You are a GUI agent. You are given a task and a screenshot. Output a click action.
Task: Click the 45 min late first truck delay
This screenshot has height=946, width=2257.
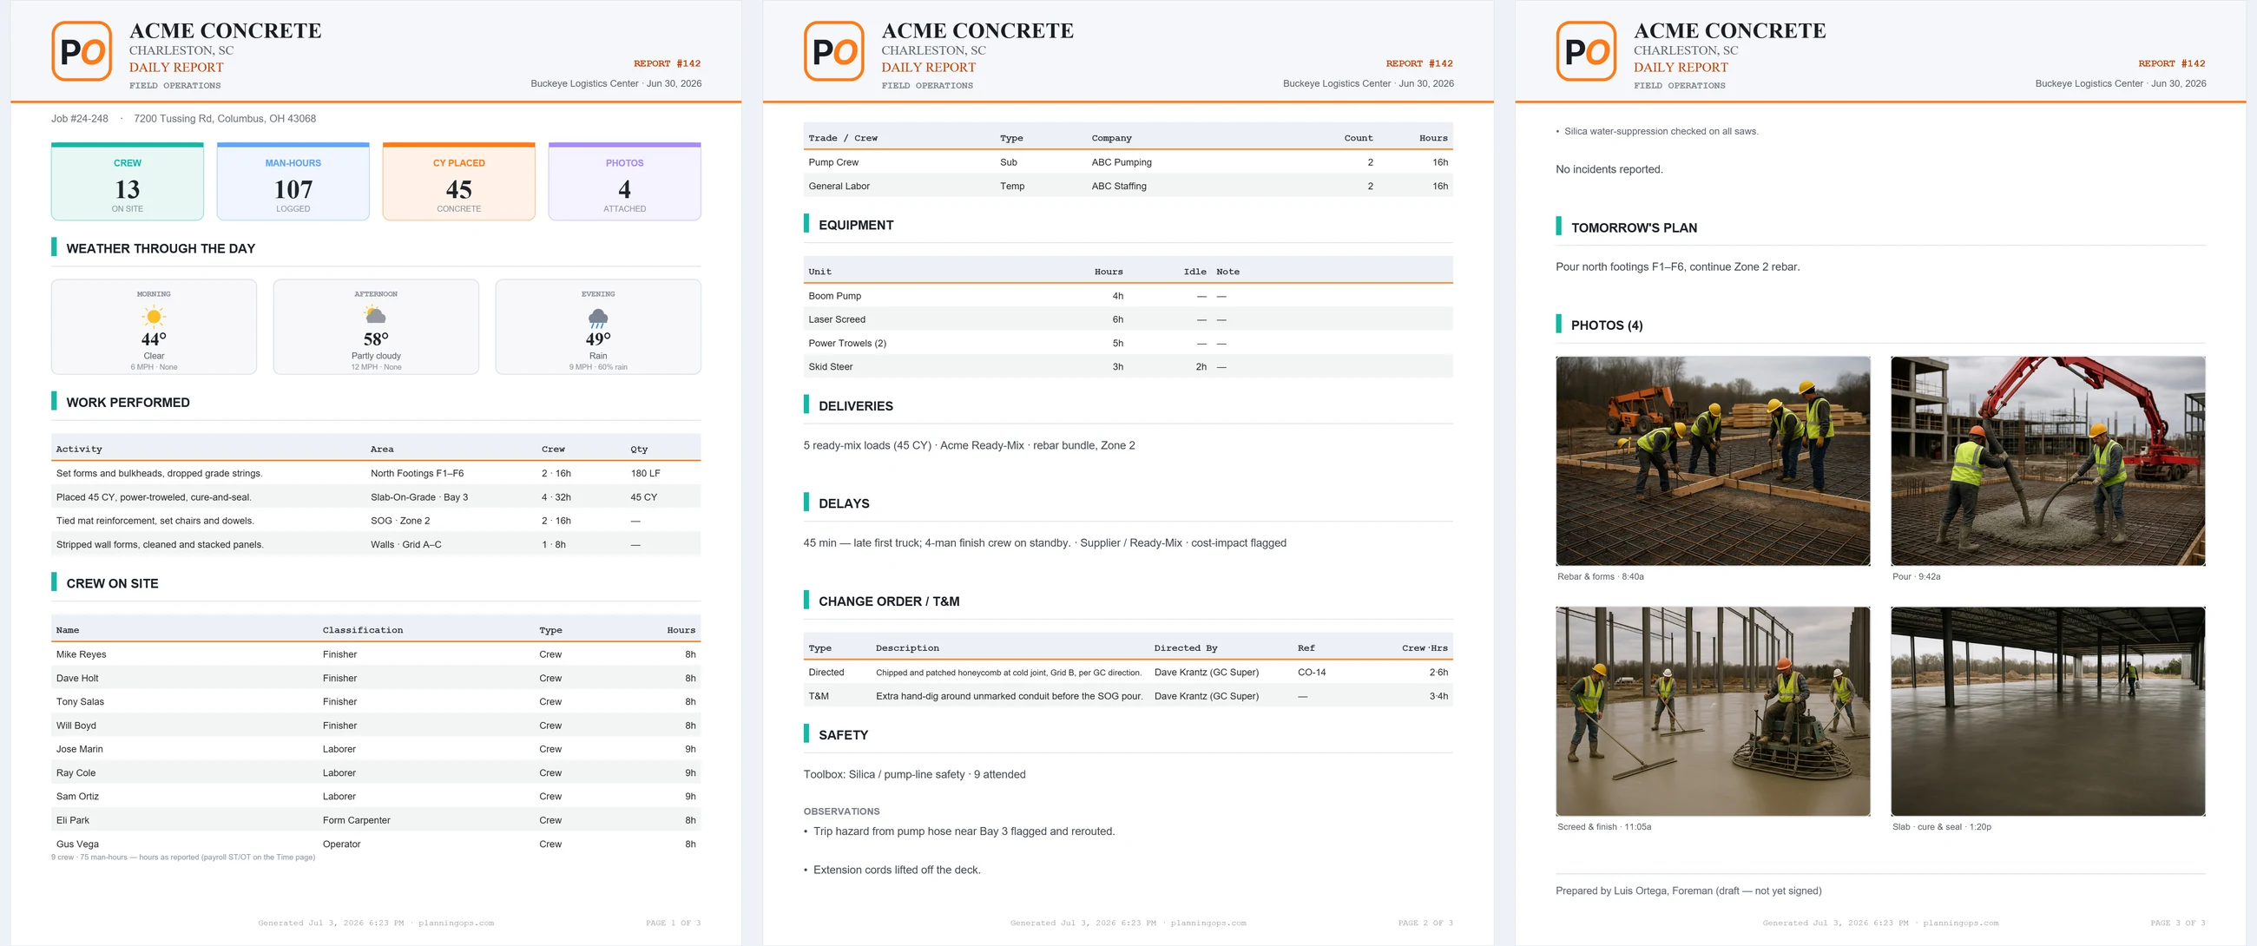[x=1044, y=543]
